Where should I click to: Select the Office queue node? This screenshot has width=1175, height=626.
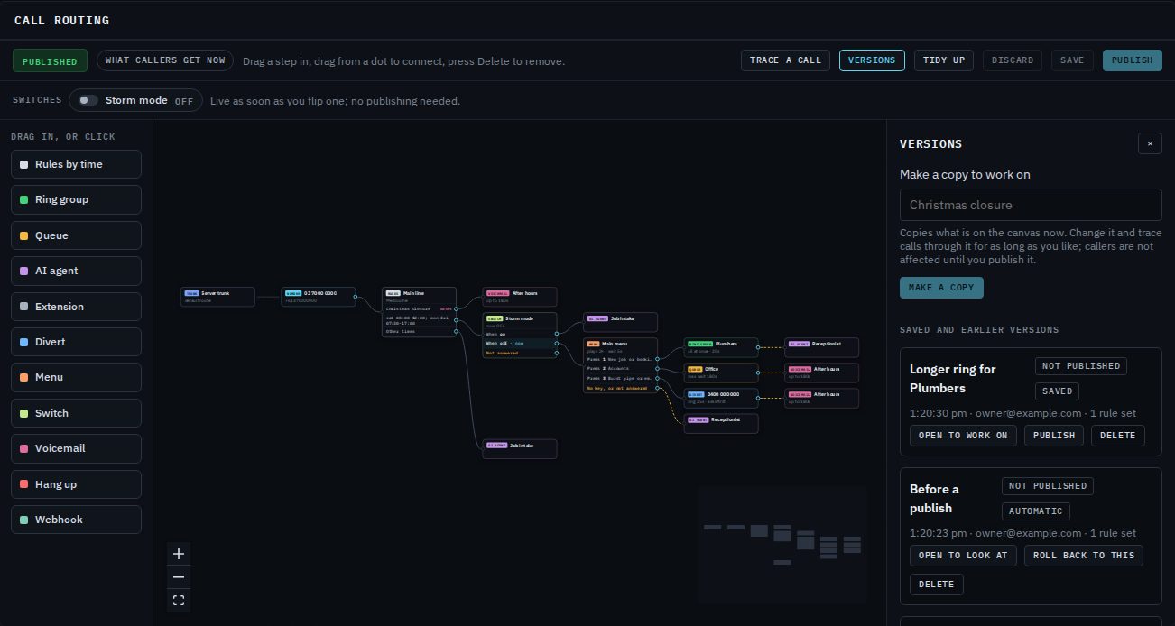[x=721, y=373]
